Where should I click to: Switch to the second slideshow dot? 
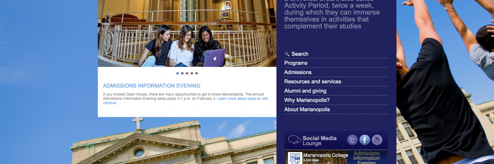pos(182,73)
